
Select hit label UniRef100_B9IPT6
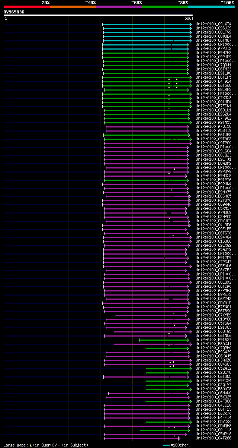tap(213, 180)
